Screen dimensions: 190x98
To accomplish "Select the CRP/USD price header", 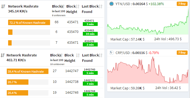I will pyautogui.click(x=137, y=53).
